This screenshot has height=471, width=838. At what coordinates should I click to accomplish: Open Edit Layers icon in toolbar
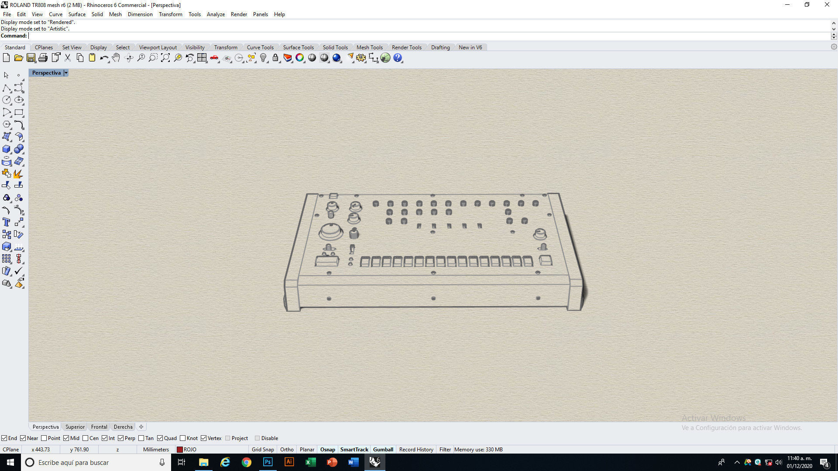point(288,58)
